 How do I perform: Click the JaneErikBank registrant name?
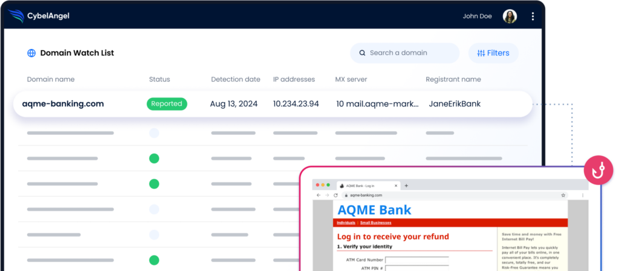point(455,104)
